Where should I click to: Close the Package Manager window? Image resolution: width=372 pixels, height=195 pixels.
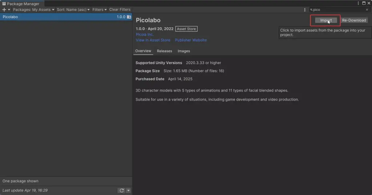coord(369,3)
